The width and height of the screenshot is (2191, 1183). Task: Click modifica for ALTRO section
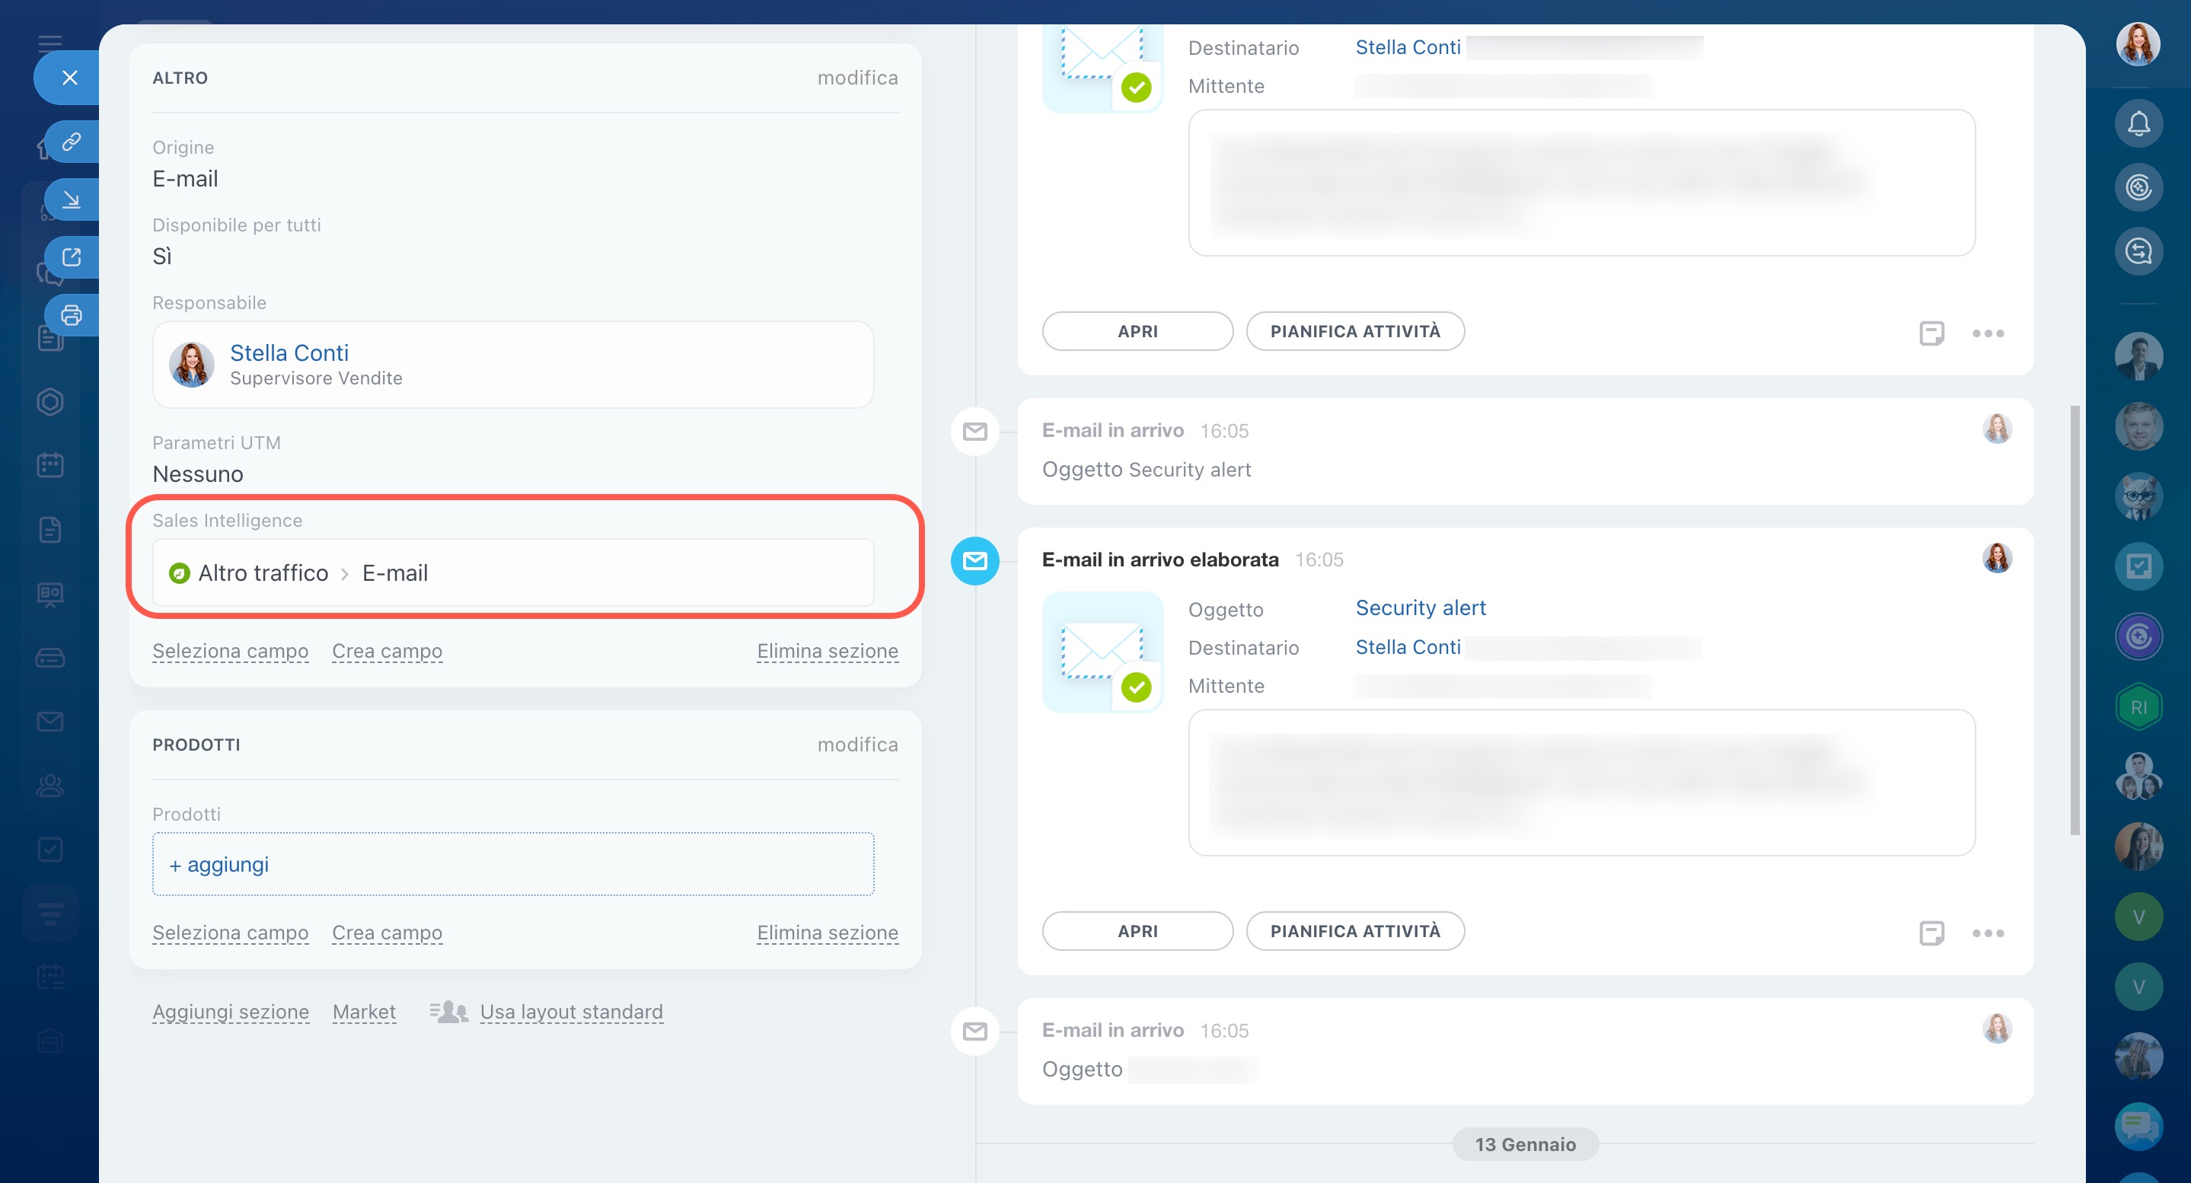point(856,78)
